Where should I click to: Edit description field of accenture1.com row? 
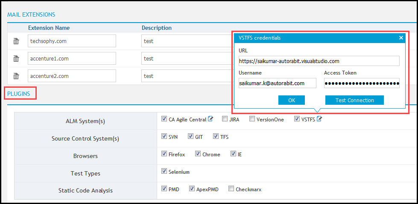tap(187, 58)
